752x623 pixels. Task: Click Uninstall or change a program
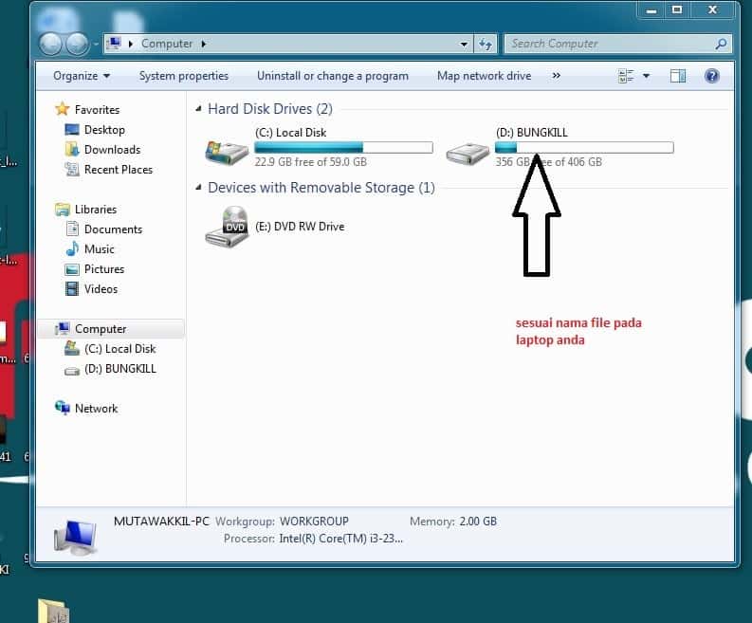click(x=333, y=76)
